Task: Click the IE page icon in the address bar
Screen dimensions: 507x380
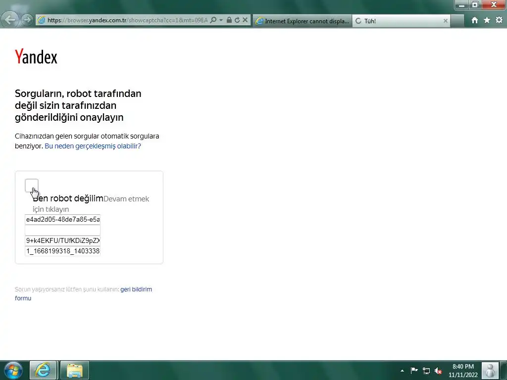Action: click(x=42, y=20)
